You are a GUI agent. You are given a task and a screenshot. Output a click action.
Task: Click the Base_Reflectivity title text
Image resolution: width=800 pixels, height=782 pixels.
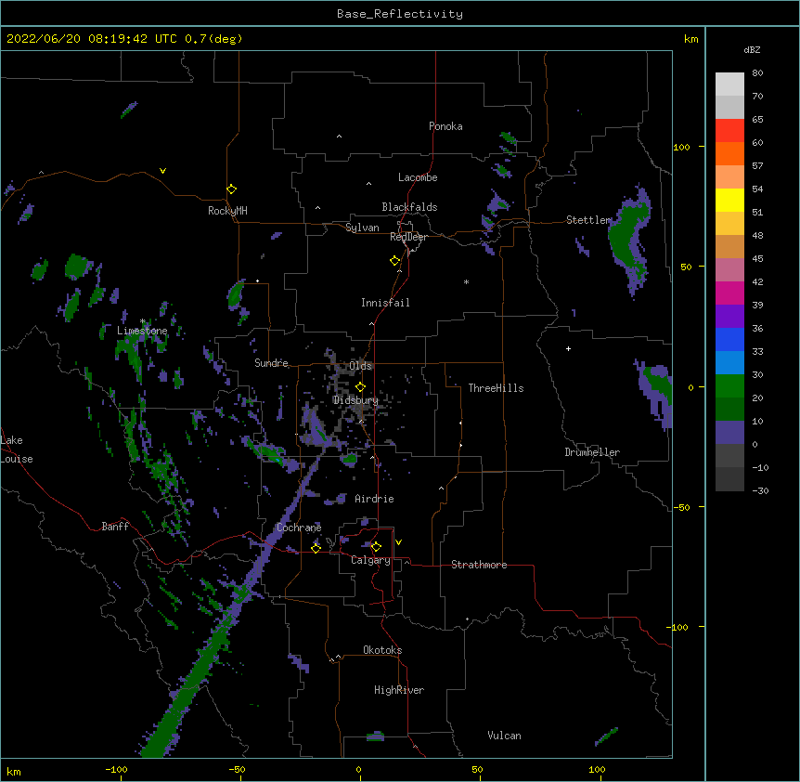point(400,14)
